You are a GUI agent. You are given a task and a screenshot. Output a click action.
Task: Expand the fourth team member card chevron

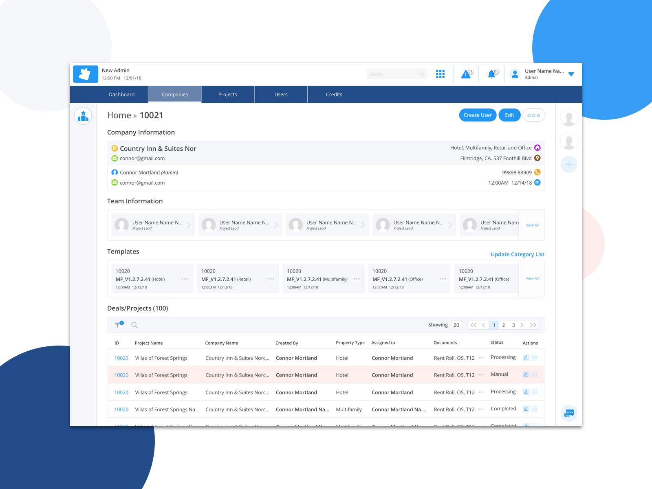pos(450,225)
